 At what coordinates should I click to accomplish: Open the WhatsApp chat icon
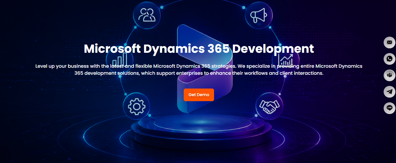390,59
